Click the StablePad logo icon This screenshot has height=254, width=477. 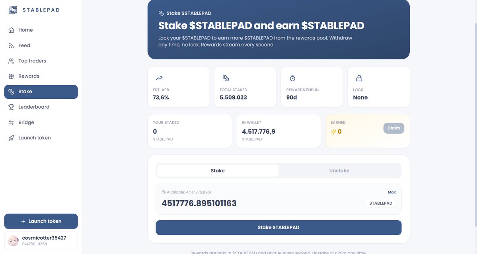click(x=13, y=10)
